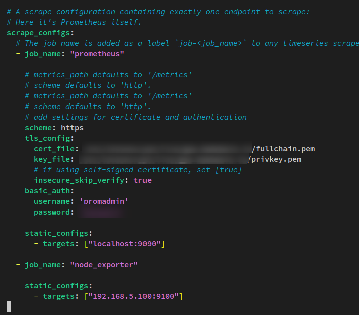Click the 'cert_file' key

(54, 149)
